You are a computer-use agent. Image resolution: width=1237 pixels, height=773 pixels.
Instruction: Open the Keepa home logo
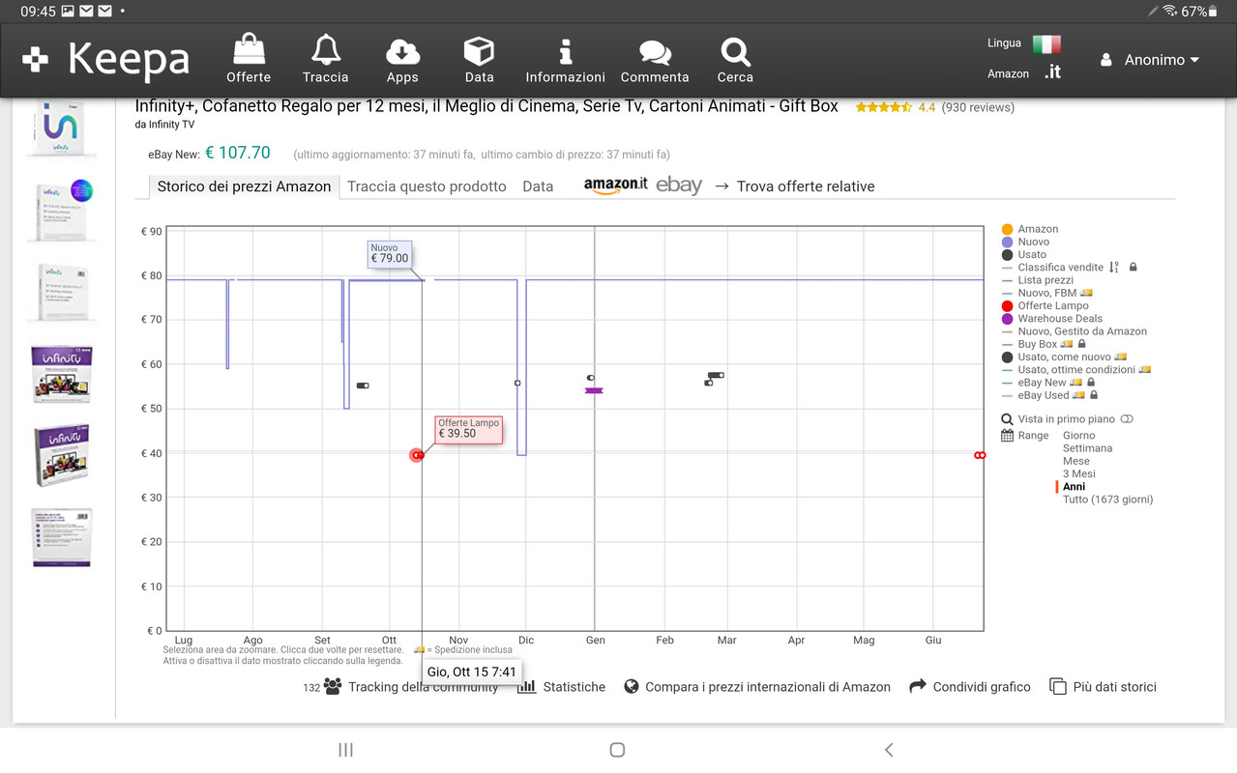106,60
